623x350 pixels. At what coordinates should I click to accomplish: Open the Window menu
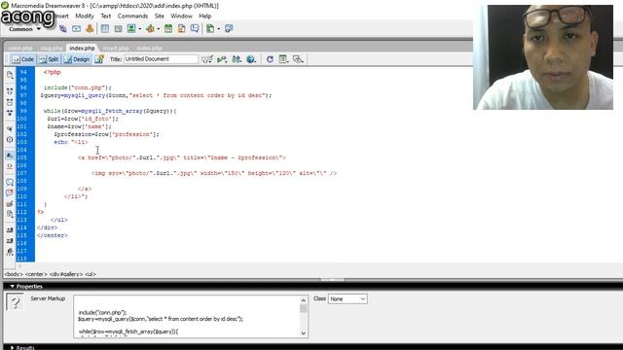pyautogui.click(x=181, y=16)
